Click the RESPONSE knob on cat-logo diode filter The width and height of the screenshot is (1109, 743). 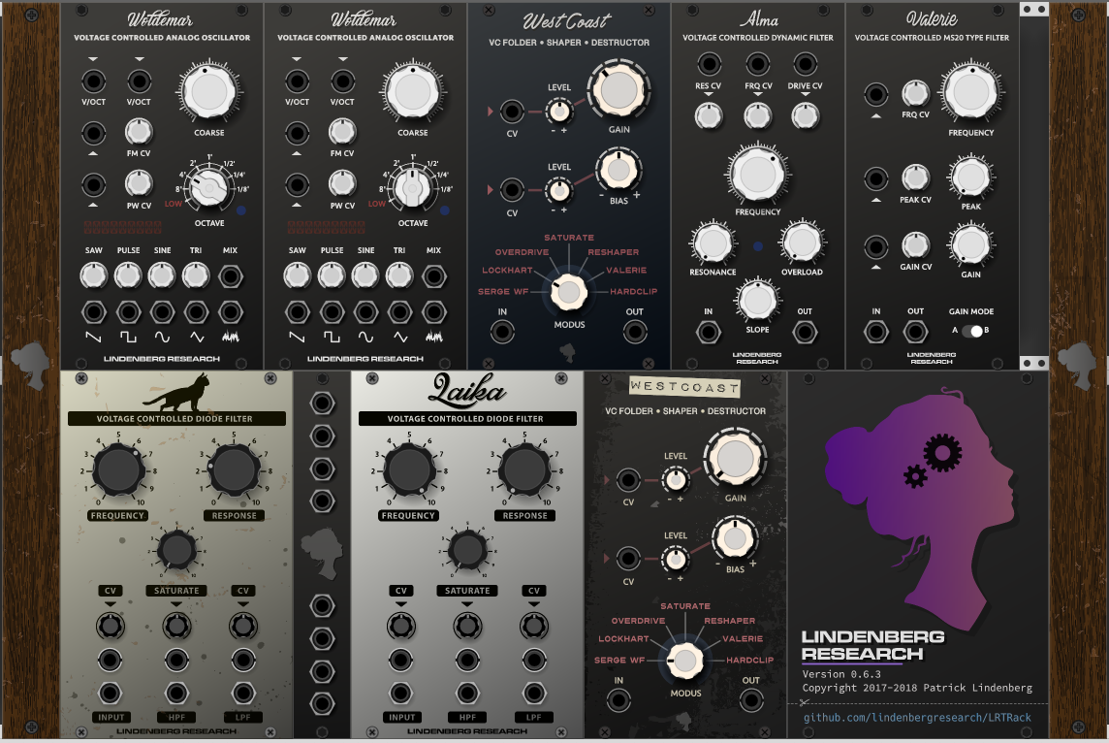pos(234,469)
